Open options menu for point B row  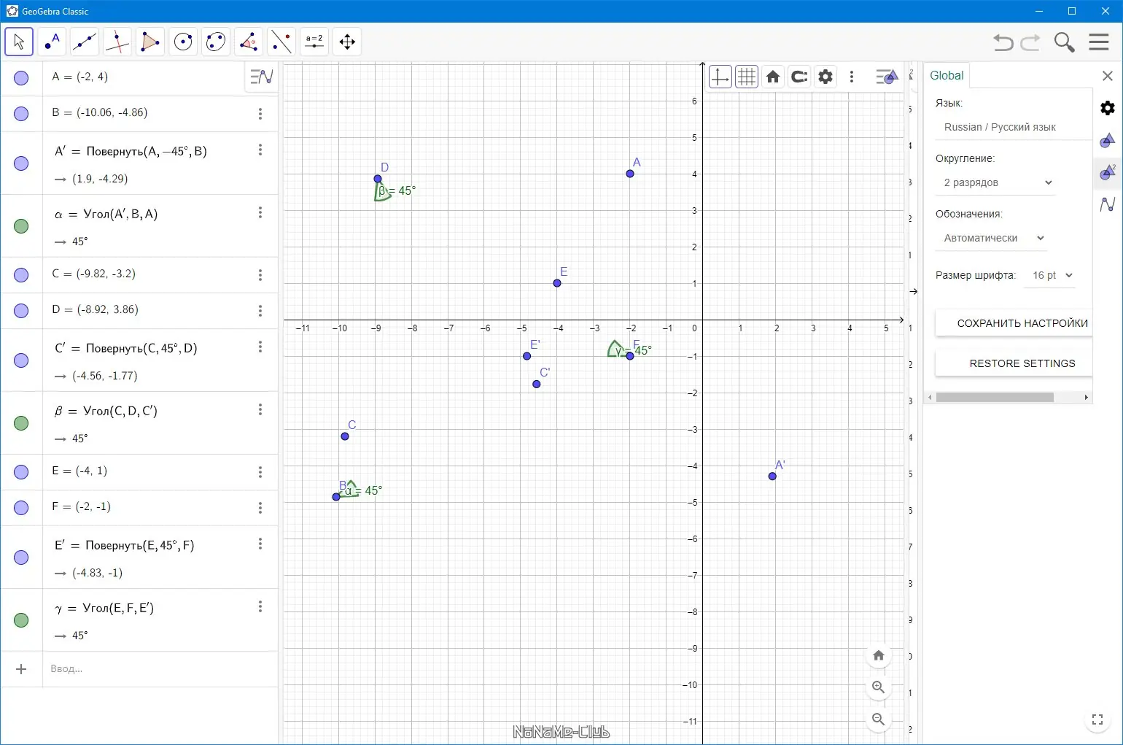click(260, 114)
